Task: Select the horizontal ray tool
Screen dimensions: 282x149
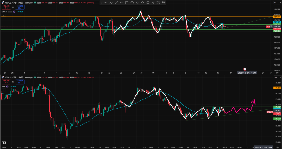Action: pos(121,3)
